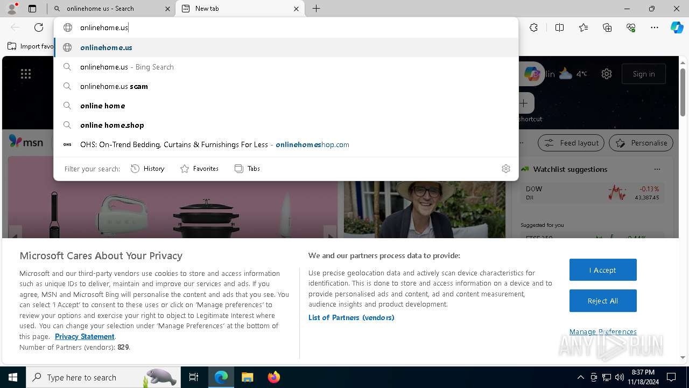
Task: Open the Windows Start menu
Action: [13, 377]
